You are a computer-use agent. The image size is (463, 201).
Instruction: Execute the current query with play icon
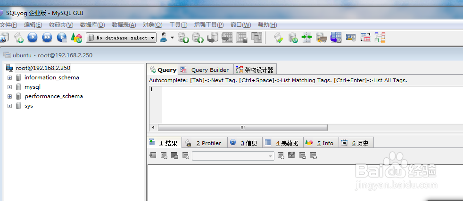33,38
